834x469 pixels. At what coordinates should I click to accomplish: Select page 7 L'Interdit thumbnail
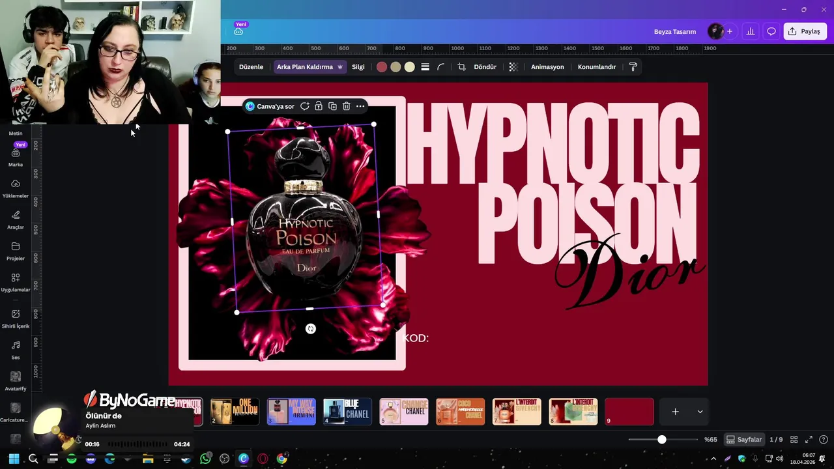(517, 412)
